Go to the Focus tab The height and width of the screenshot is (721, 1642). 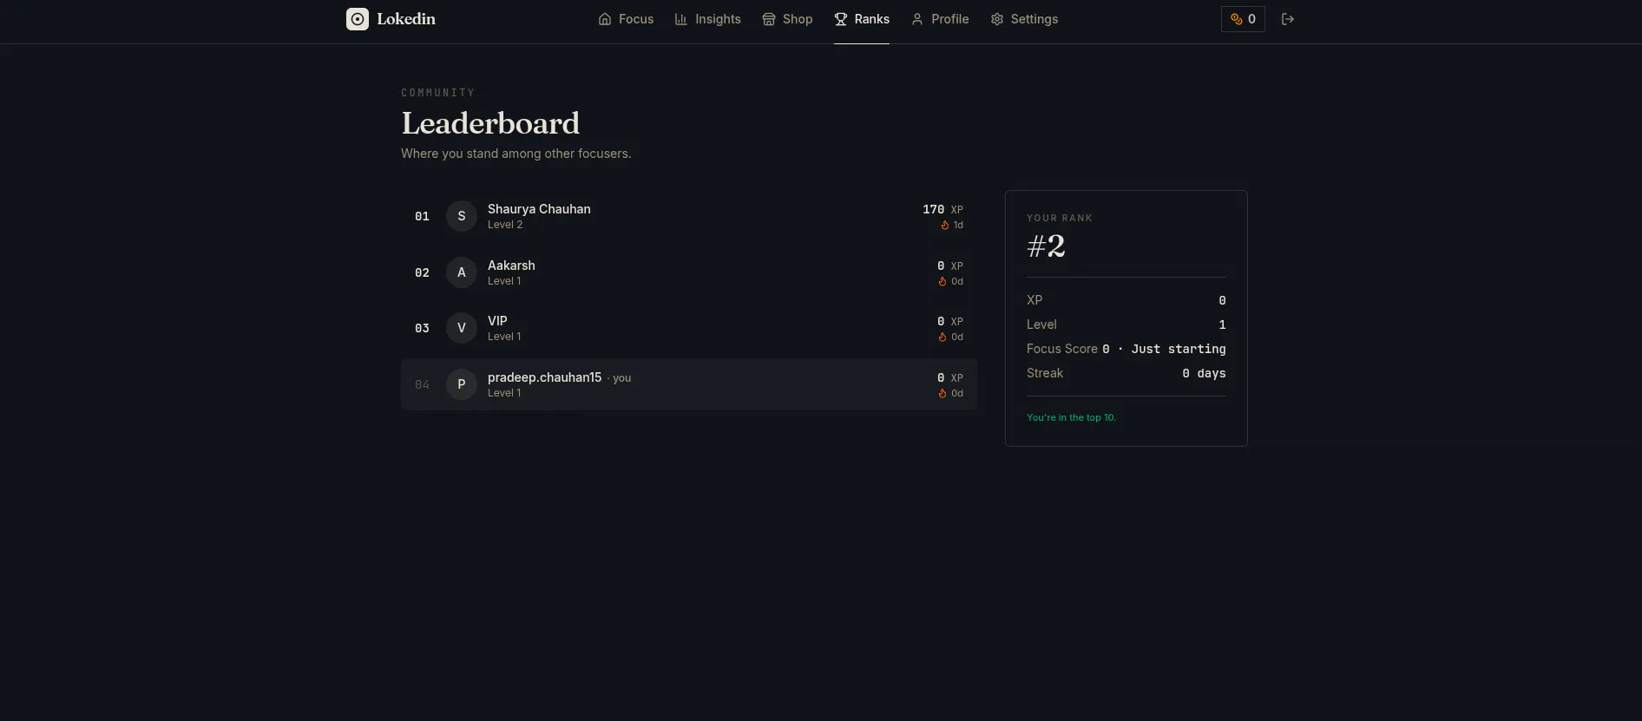pos(627,19)
